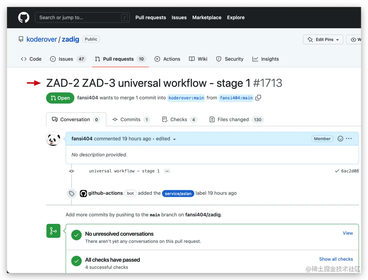
Task: Go to Marketplace in top navigation
Action: click(207, 18)
